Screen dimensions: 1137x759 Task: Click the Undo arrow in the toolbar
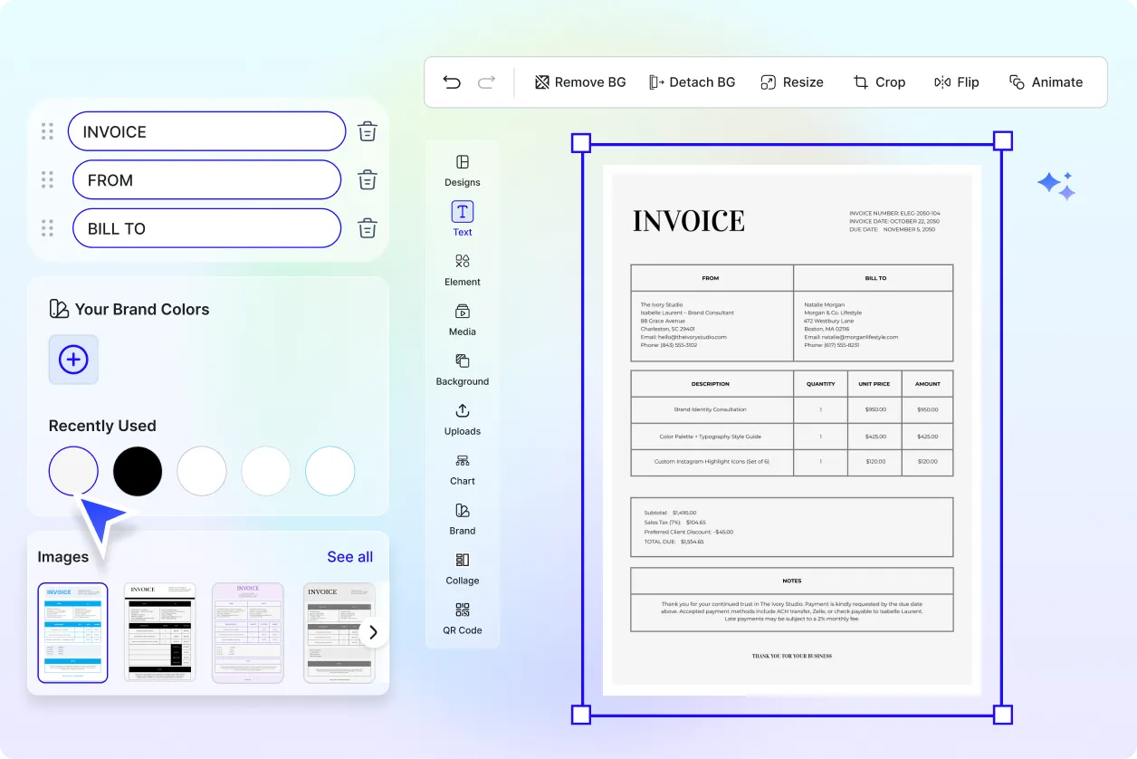[x=452, y=82]
